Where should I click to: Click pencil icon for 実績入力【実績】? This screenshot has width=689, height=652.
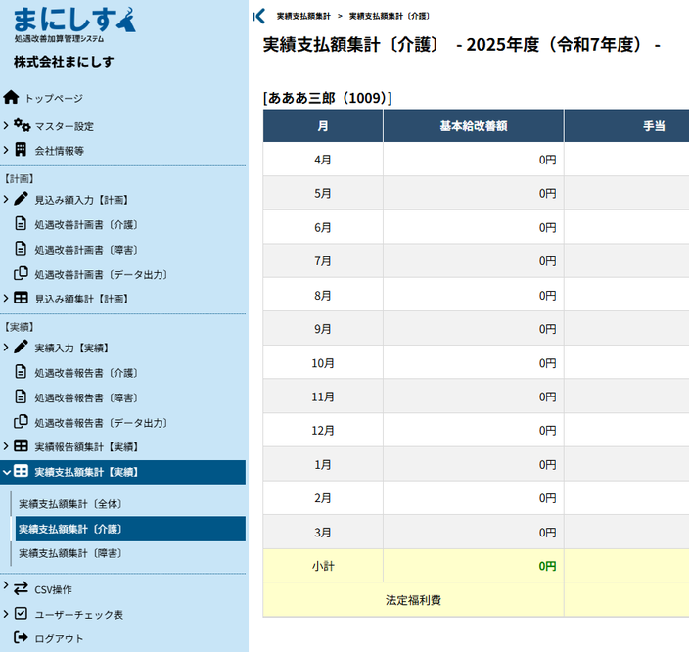(x=21, y=347)
